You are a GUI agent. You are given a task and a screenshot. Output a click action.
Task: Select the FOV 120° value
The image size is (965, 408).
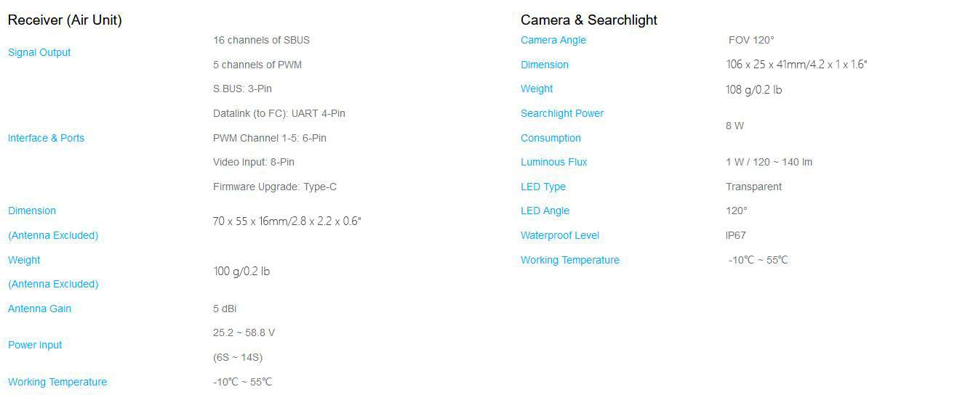pyautogui.click(x=751, y=40)
